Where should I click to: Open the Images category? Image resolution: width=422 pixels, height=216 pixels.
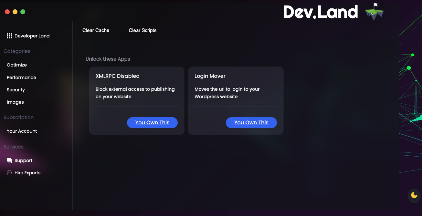pos(15,102)
